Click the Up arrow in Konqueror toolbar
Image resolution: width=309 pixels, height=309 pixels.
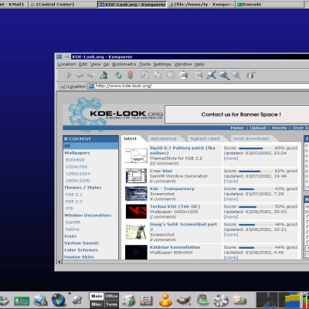pos(68,75)
